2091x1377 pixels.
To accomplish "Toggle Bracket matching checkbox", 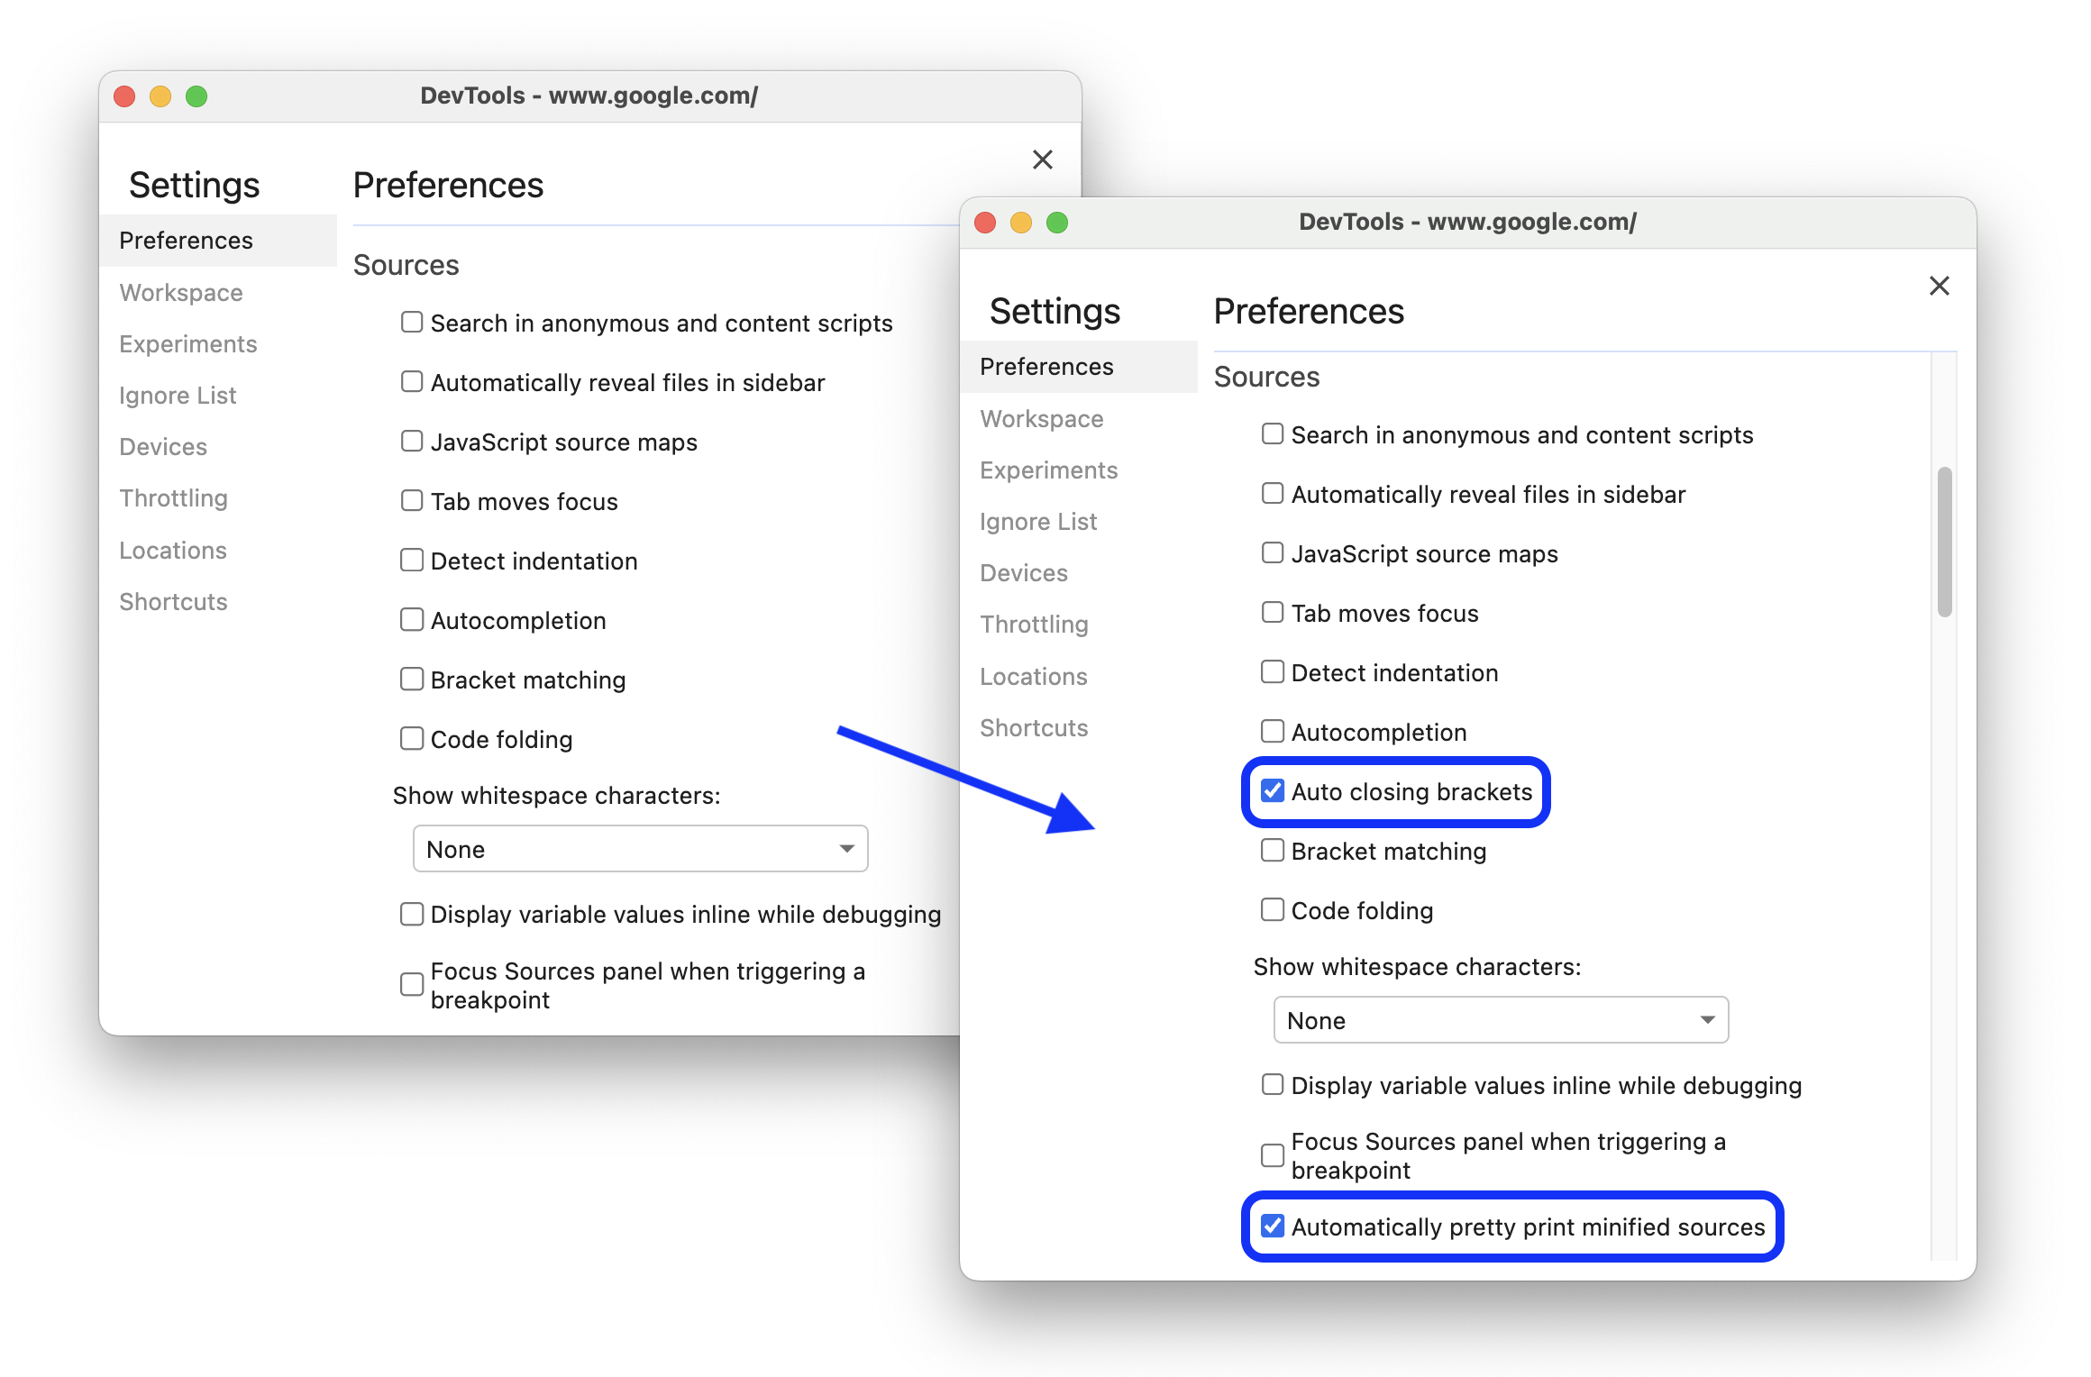I will [x=1272, y=852].
